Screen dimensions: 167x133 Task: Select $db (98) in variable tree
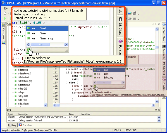[22, 100]
